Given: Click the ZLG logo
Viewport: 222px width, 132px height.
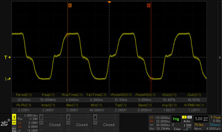Looking at the screenshot, I should [x=5, y=123].
